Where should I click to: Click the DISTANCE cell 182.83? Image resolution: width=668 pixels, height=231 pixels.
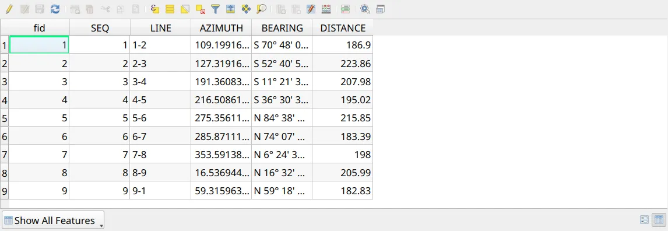(343, 191)
